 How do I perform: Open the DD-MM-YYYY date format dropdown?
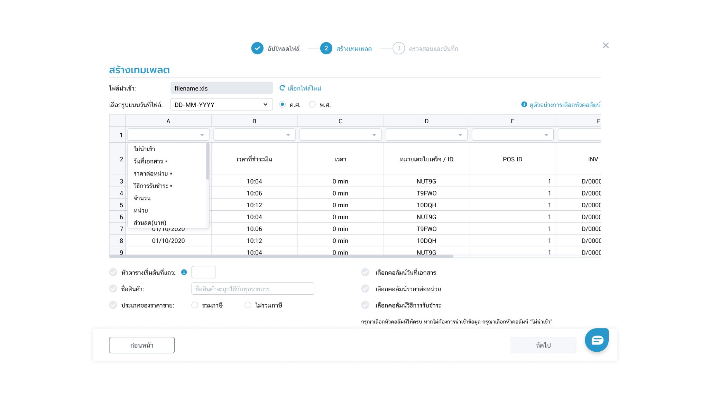pyautogui.click(x=221, y=104)
